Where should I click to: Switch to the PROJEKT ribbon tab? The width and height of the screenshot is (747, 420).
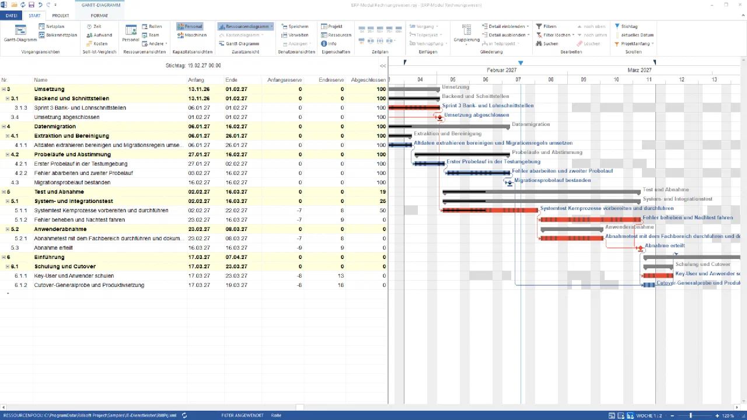61,15
